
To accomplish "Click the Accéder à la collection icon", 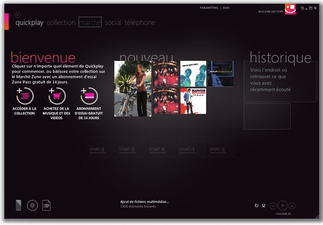I will pos(25,96).
